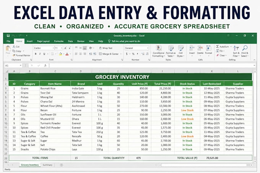Select the Supplier column header cell

tap(238, 84)
